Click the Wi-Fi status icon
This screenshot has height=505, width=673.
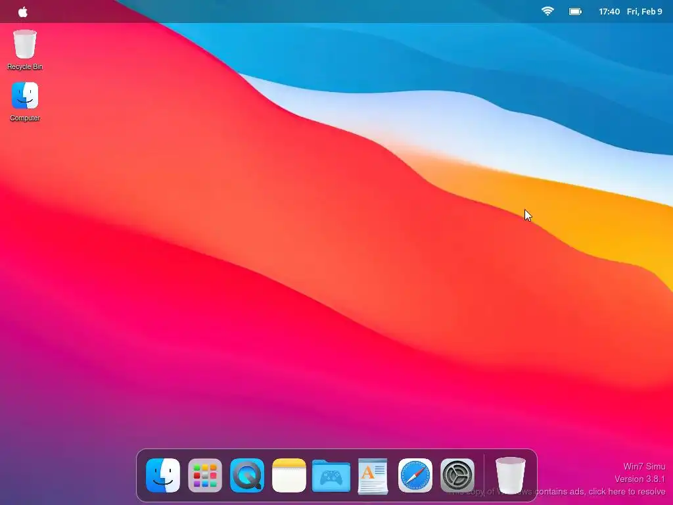coord(547,12)
